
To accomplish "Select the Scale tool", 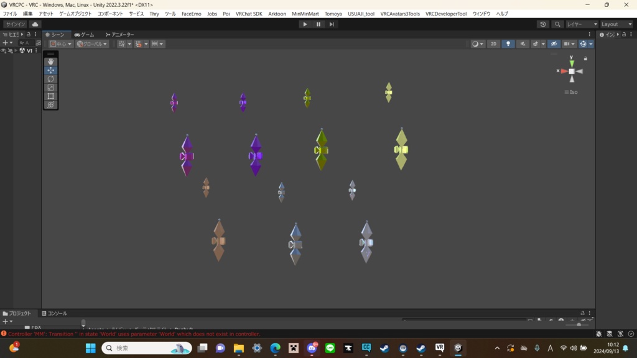I will 51,87.
